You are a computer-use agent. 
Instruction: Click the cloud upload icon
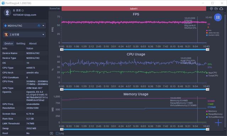click(x=221, y=9)
